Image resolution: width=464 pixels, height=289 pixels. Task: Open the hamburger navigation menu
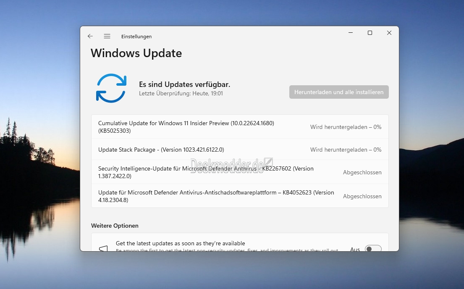107,36
